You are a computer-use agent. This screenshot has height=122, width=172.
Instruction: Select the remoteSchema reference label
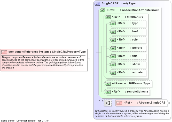click(130, 92)
